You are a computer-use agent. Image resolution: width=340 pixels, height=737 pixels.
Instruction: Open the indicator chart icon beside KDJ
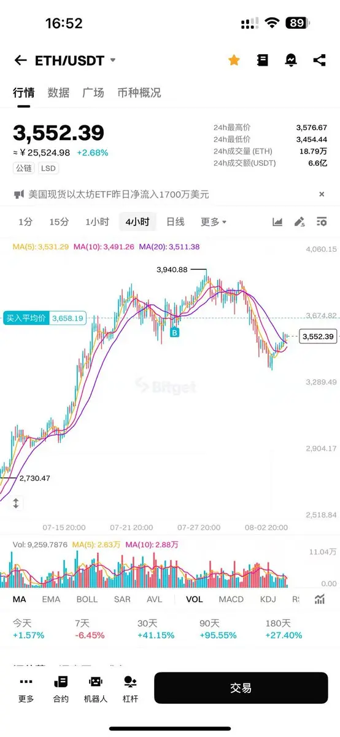tap(320, 599)
